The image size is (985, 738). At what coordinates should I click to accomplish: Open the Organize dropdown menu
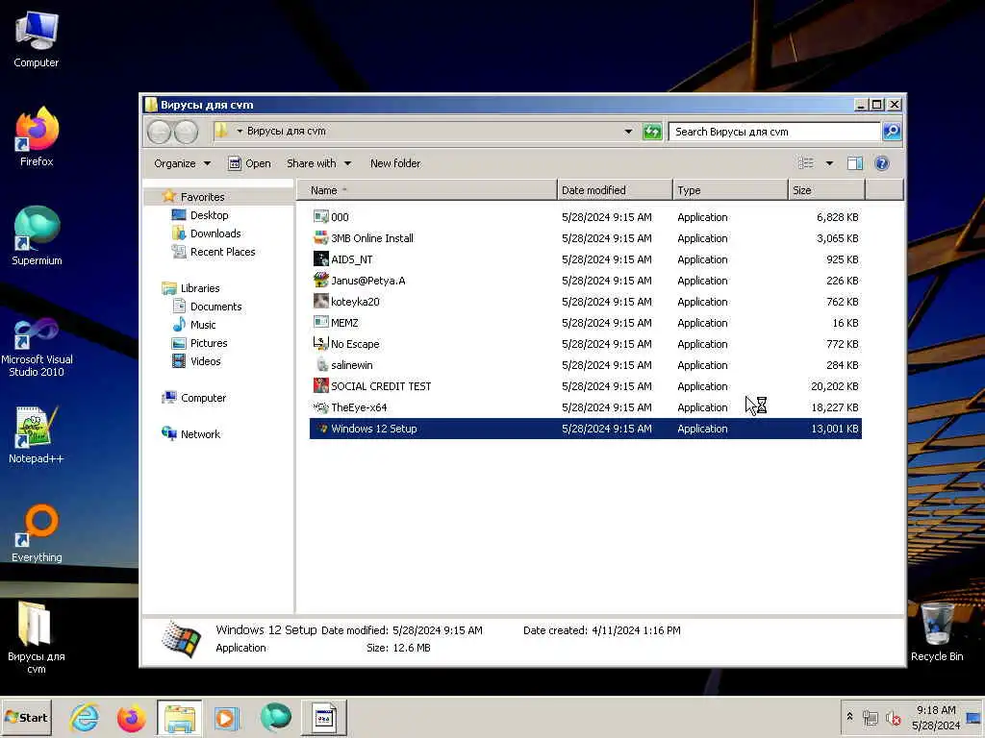182,163
